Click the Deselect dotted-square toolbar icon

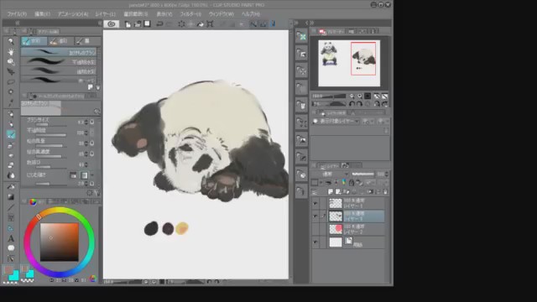(181, 24)
